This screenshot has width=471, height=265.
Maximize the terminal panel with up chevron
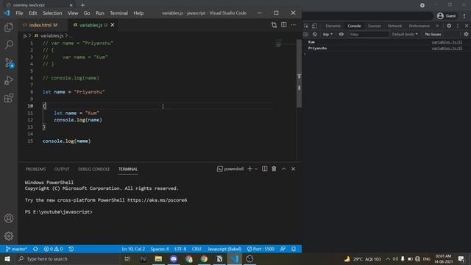coord(283,169)
